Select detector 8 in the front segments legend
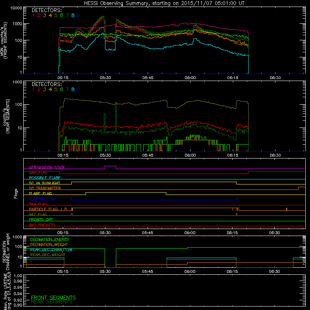The width and height of the screenshot is (310, 310). pyautogui.click(x=73, y=15)
